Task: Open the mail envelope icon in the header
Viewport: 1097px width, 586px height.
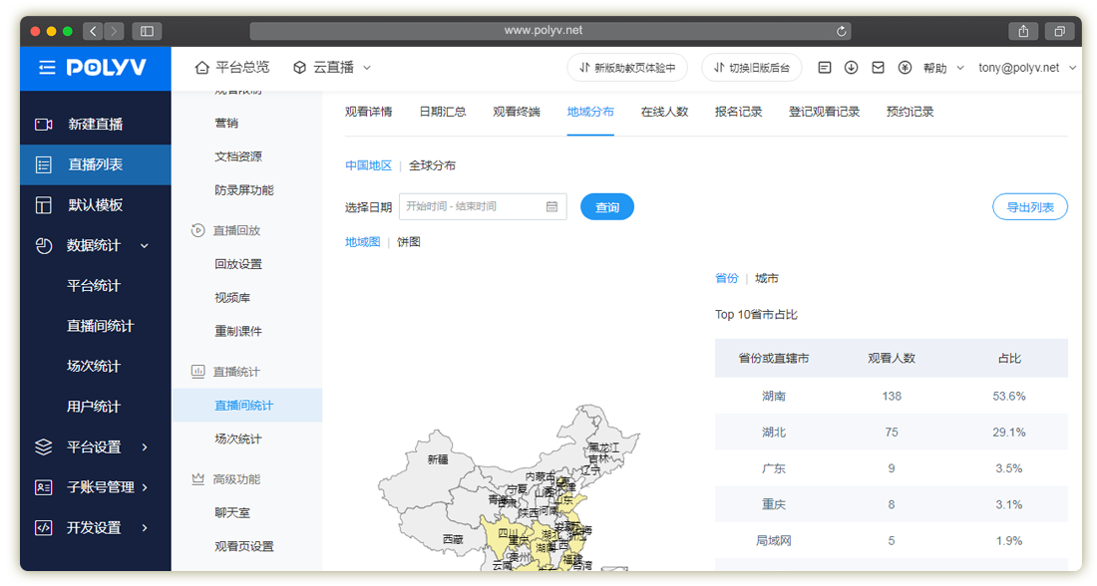Action: point(878,68)
